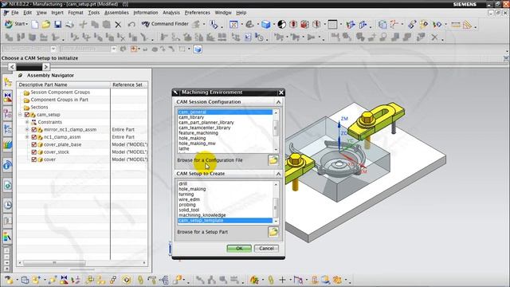Collapse the CAM Setup to Create section
Viewport: 510px width, 287px height.
coord(278,174)
